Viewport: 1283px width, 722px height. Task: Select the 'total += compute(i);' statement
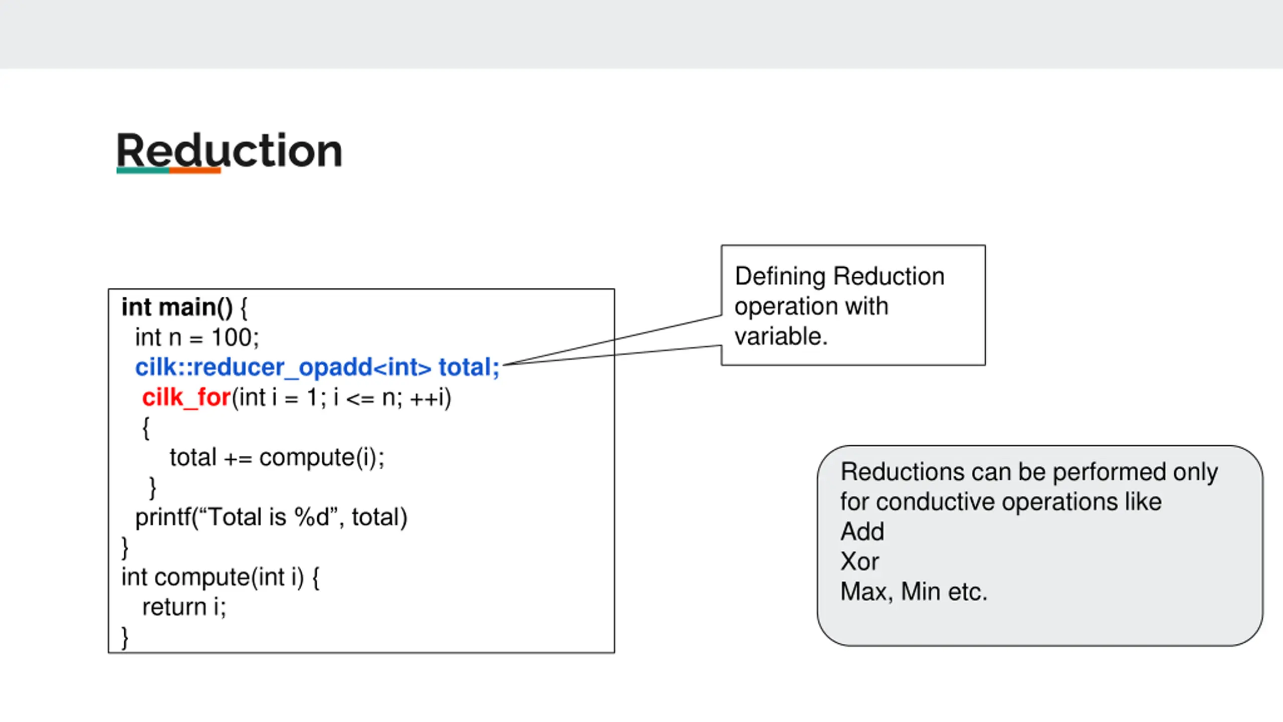[x=277, y=458]
